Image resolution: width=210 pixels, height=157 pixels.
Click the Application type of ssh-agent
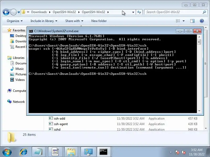[x=156, y=124]
